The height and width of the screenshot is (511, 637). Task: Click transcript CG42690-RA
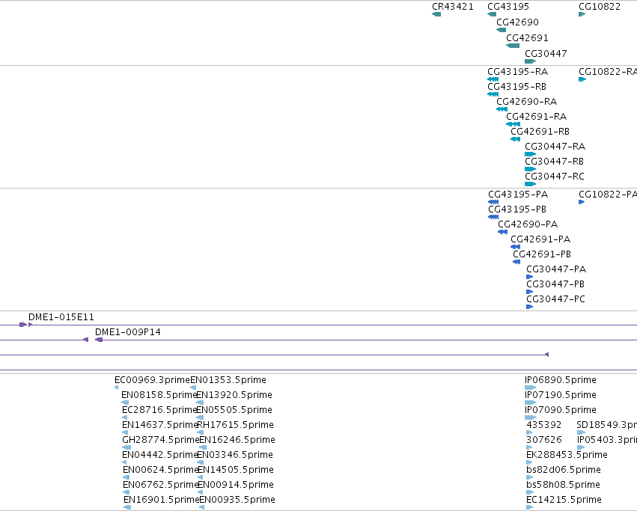(x=526, y=102)
